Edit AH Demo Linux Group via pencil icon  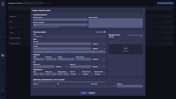tap(169, 38)
